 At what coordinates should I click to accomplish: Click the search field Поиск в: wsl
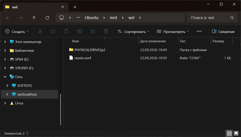[x=212, y=18]
